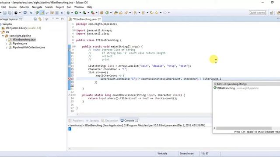Click the External Tools run icon
280x157 pixels.
(92, 13)
